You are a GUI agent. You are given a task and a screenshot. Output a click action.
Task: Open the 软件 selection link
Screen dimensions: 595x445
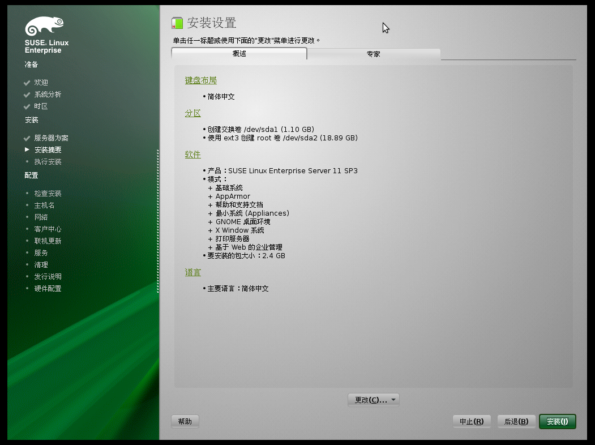192,154
